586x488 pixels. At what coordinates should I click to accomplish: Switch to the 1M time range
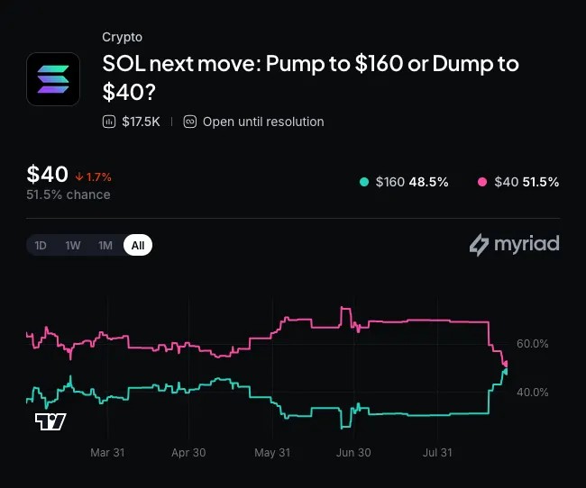[105, 245]
